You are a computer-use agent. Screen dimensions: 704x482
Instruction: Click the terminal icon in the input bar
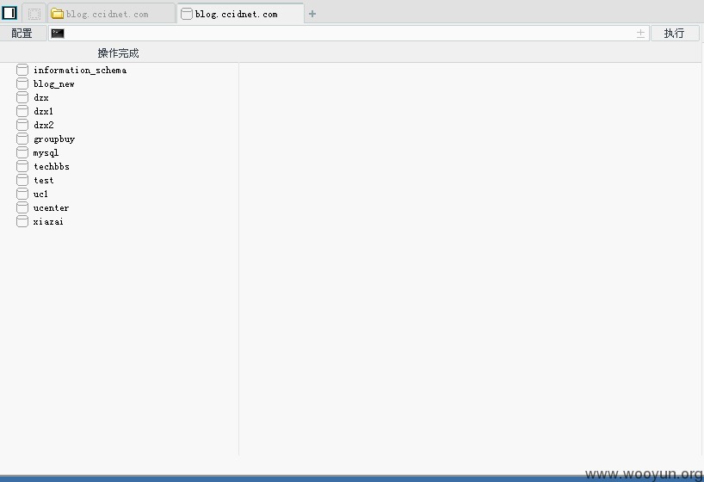(58, 34)
